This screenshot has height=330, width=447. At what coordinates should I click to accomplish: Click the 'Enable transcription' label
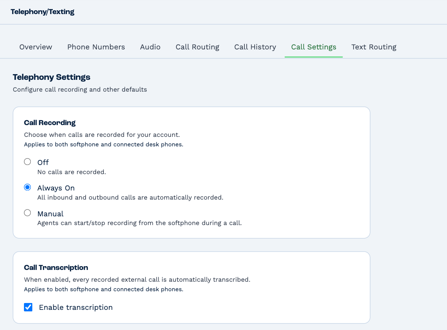(76, 308)
